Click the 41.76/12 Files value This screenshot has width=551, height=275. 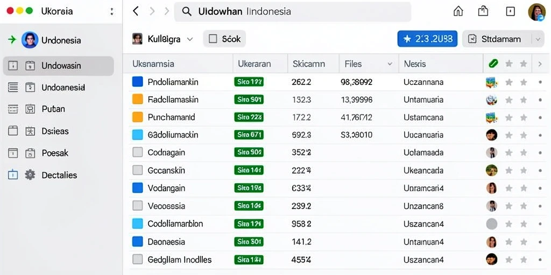[x=356, y=118]
